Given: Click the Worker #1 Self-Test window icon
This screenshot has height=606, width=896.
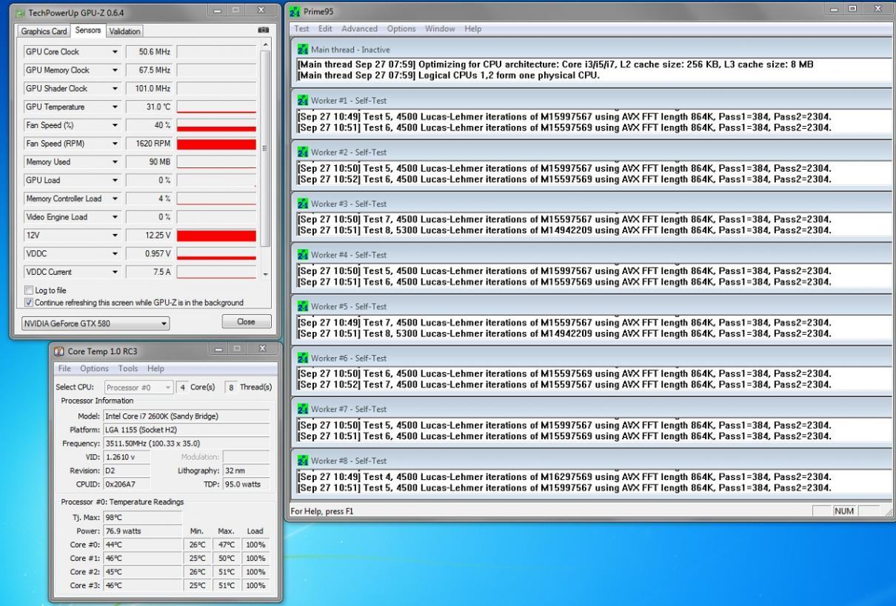Looking at the screenshot, I should click(303, 101).
